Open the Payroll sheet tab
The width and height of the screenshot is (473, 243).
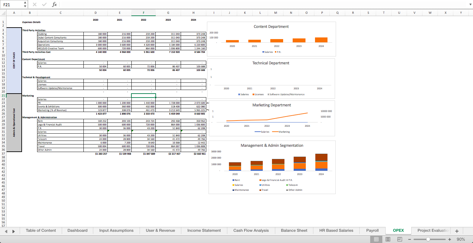[x=372, y=231]
